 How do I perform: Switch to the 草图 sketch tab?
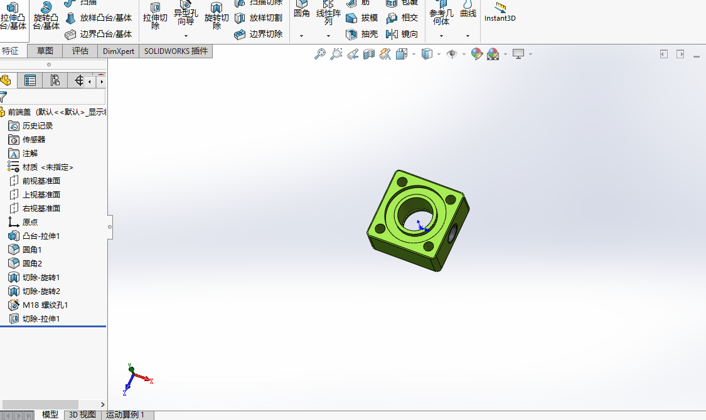point(45,51)
